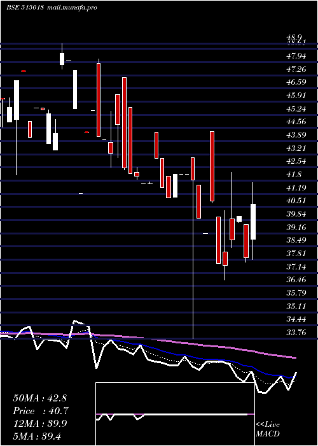Click the 38.49 price axis label

296,240
